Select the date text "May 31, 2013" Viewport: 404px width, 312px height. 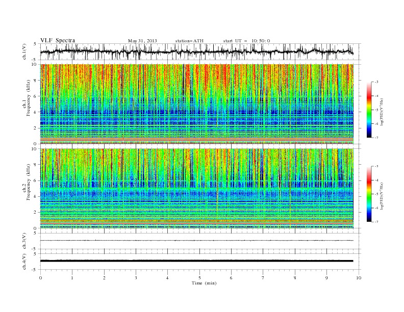tap(142, 41)
